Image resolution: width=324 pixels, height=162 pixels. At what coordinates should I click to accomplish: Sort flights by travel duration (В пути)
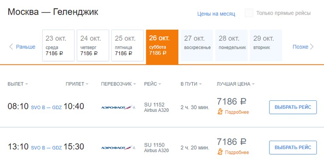191,84
